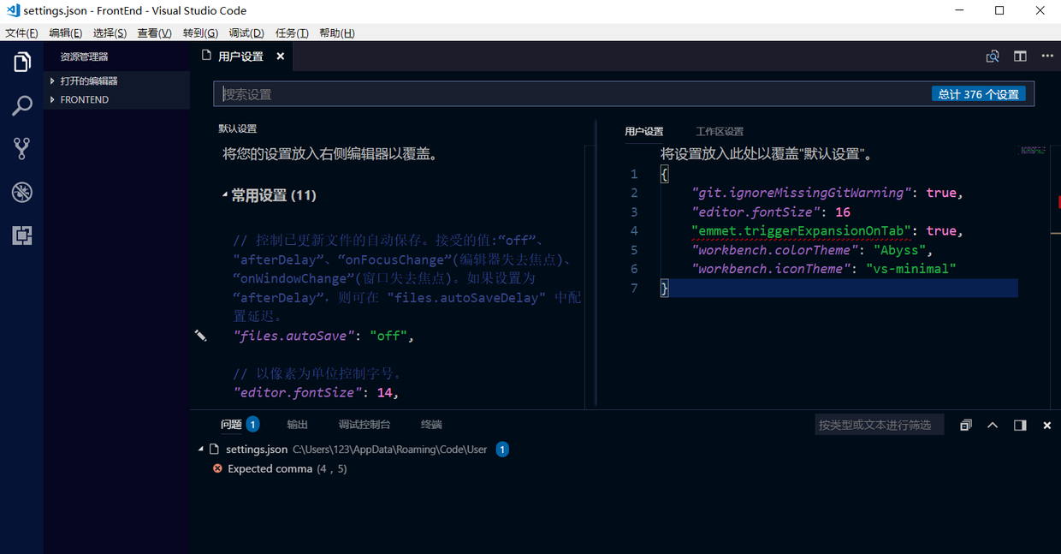Close the bottom problems panel
The width and height of the screenshot is (1061, 554).
(1046, 425)
